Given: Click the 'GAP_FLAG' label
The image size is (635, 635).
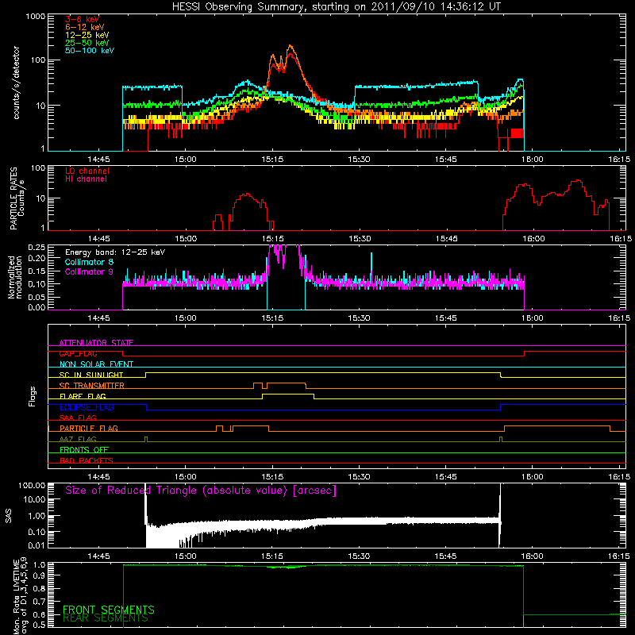Looking at the screenshot, I should click(78, 353).
